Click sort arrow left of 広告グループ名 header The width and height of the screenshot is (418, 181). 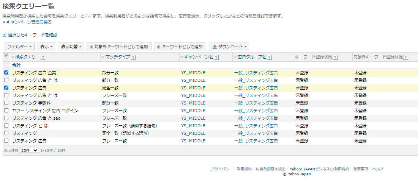235,58
